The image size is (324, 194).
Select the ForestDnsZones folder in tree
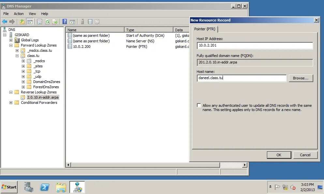click(46, 87)
